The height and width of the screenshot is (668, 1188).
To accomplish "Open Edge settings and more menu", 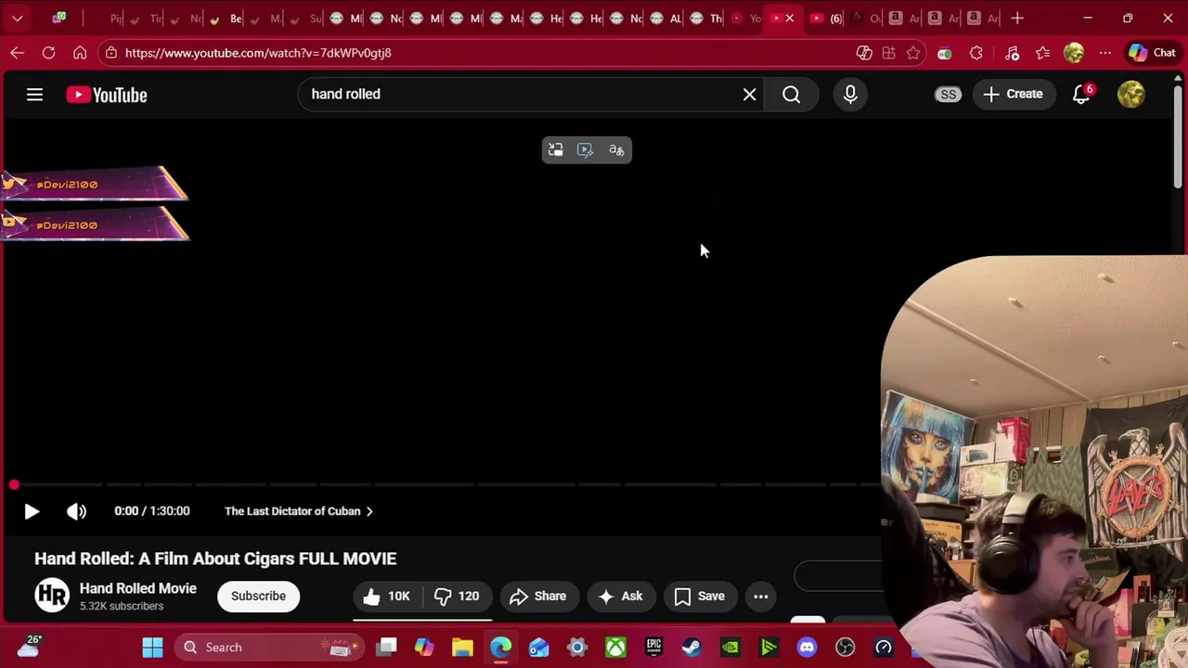I will coord(1104,53).
